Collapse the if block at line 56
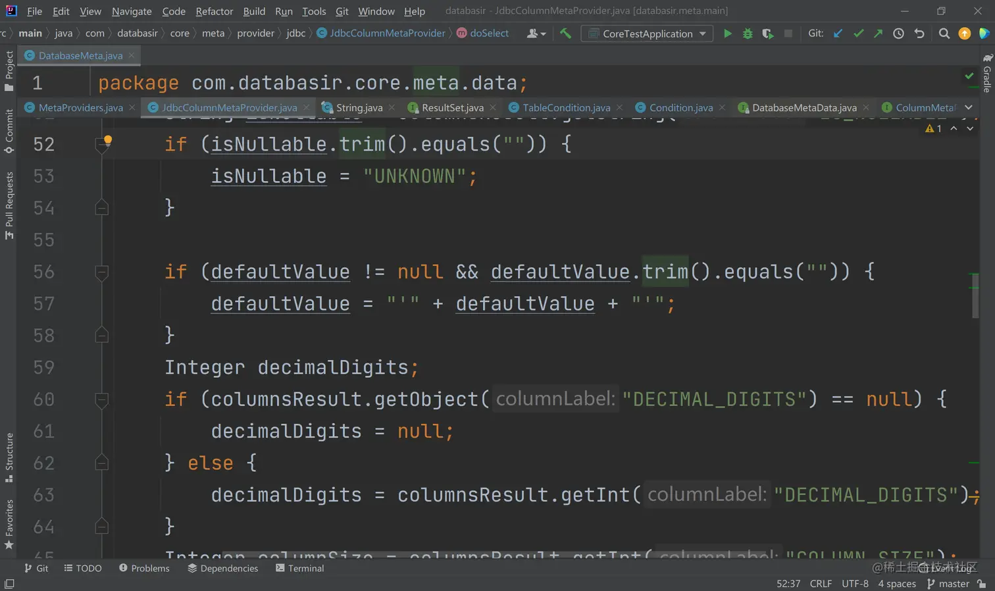 pos(102,272)
